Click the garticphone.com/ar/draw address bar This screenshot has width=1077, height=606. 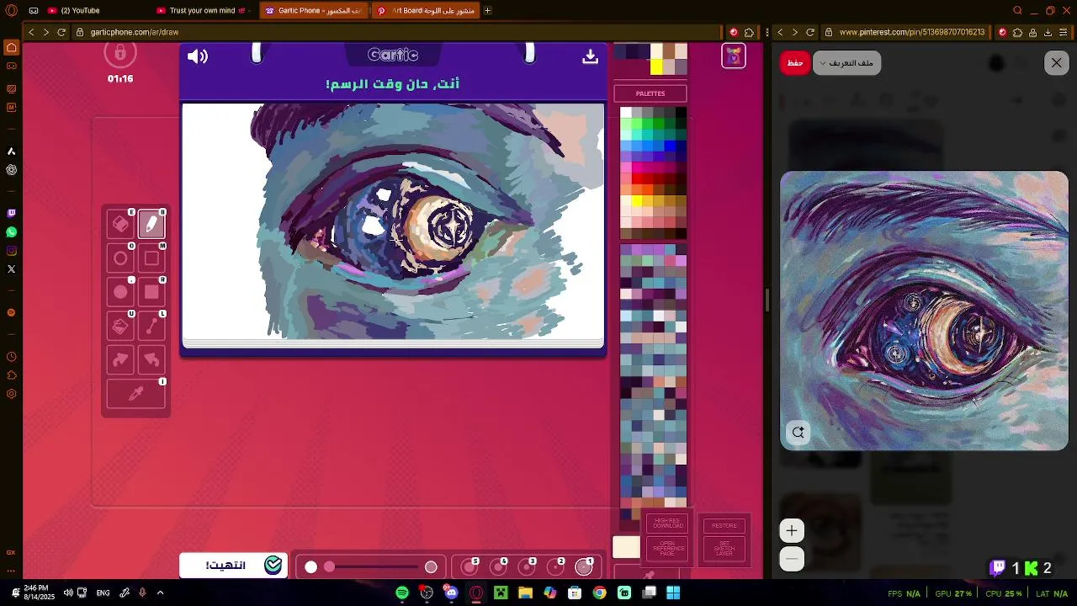click(x=395, y=32)
